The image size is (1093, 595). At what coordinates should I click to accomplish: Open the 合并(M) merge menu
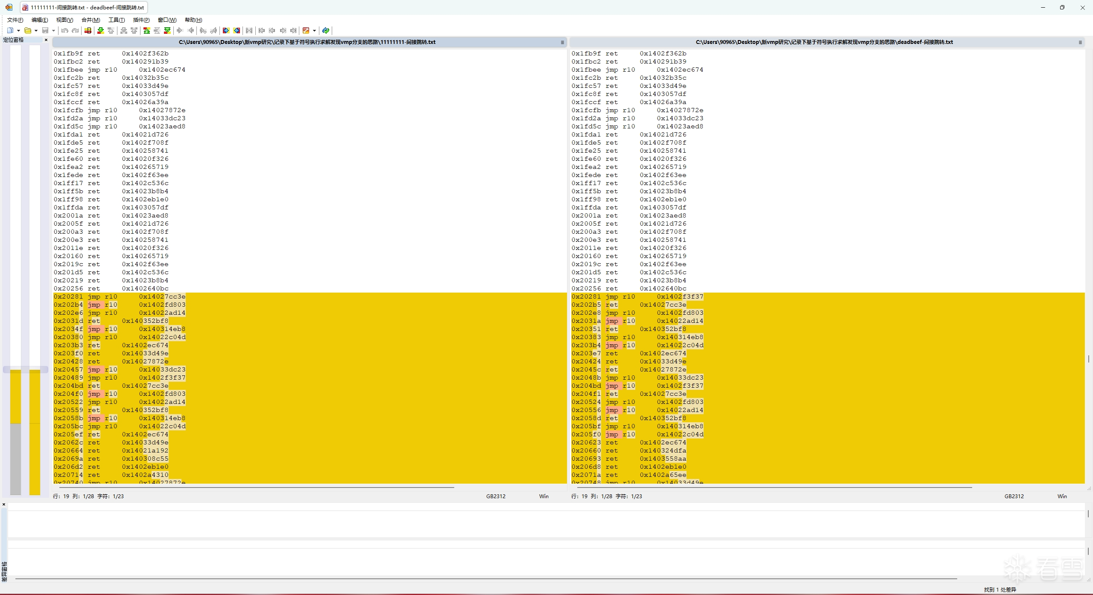point(91,20)
